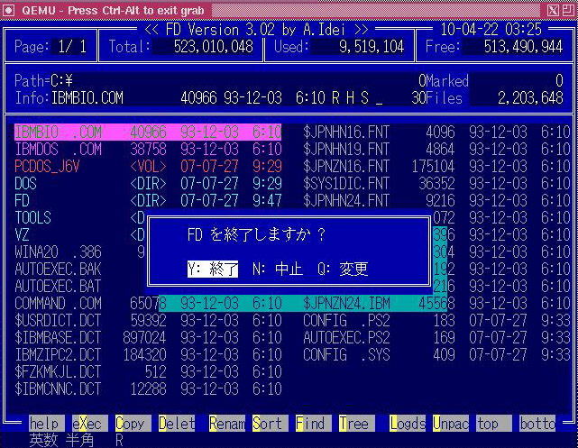Select eXec in bottom function bar
Viewport: 578px width, 448px height.
[x=90, y=424]
